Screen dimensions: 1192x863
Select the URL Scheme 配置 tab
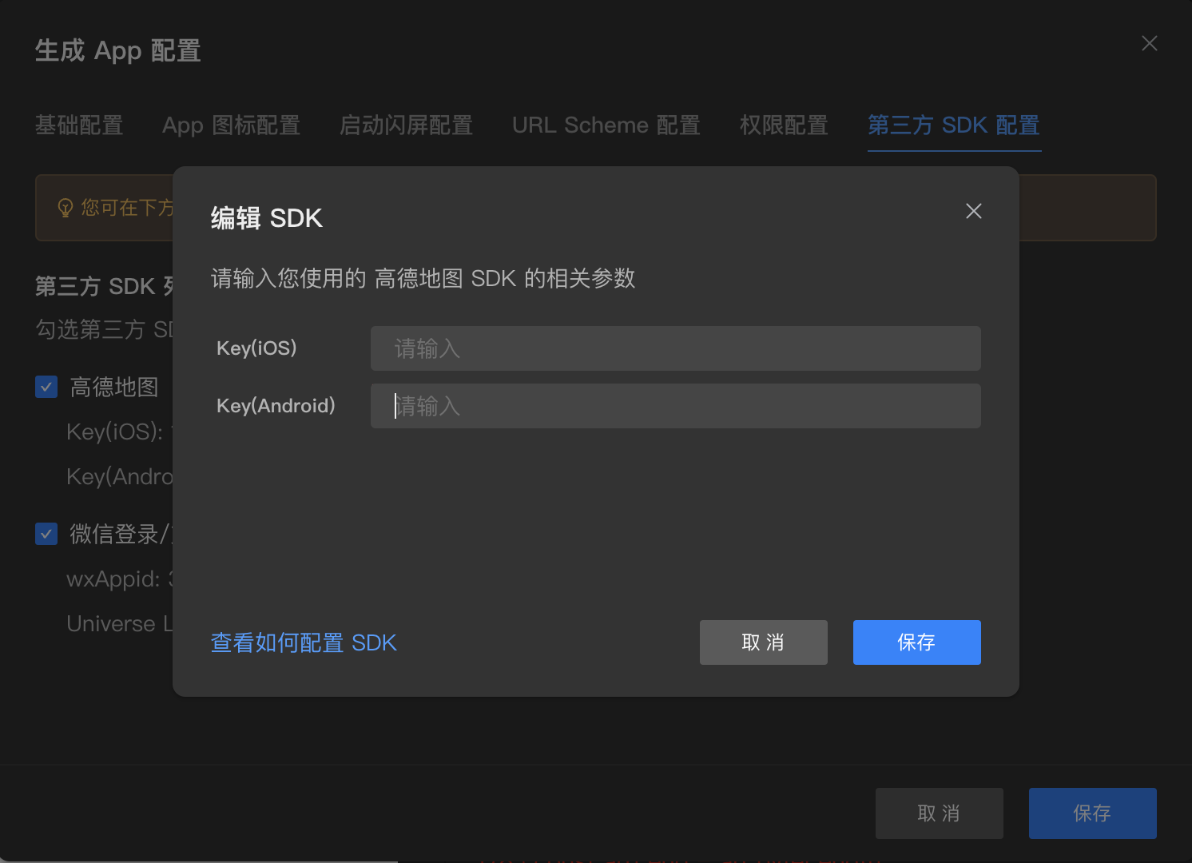pyautogui.click(x=606, y=125)
